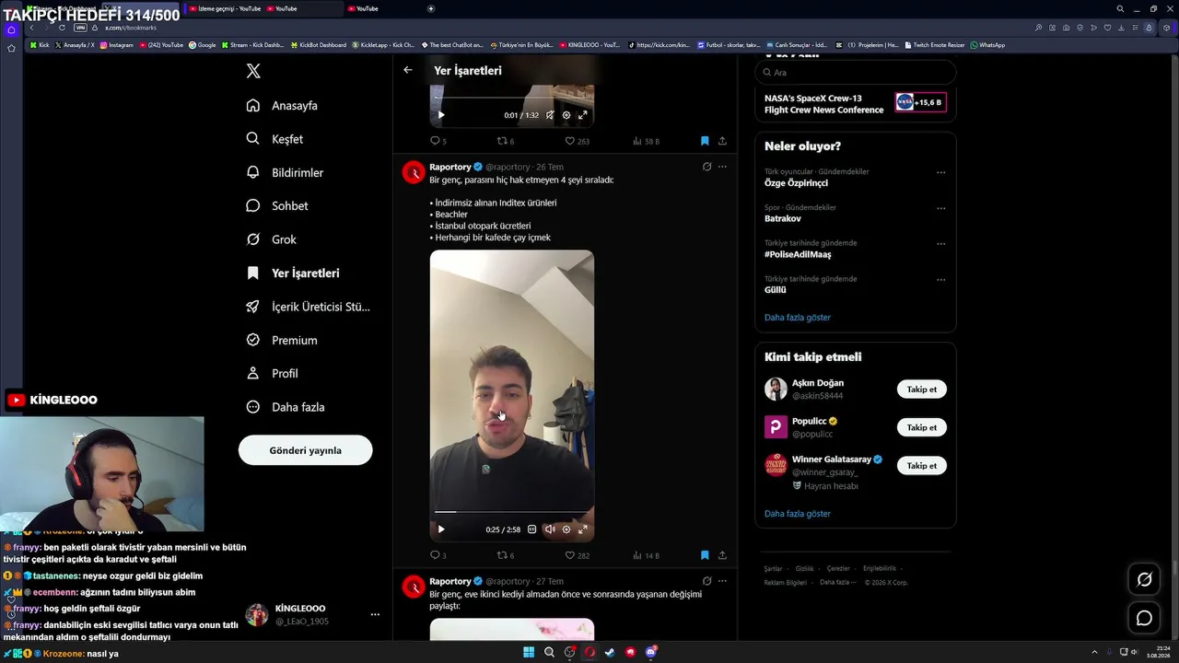Open playback settings on the 2:58 video

(566, 529)
